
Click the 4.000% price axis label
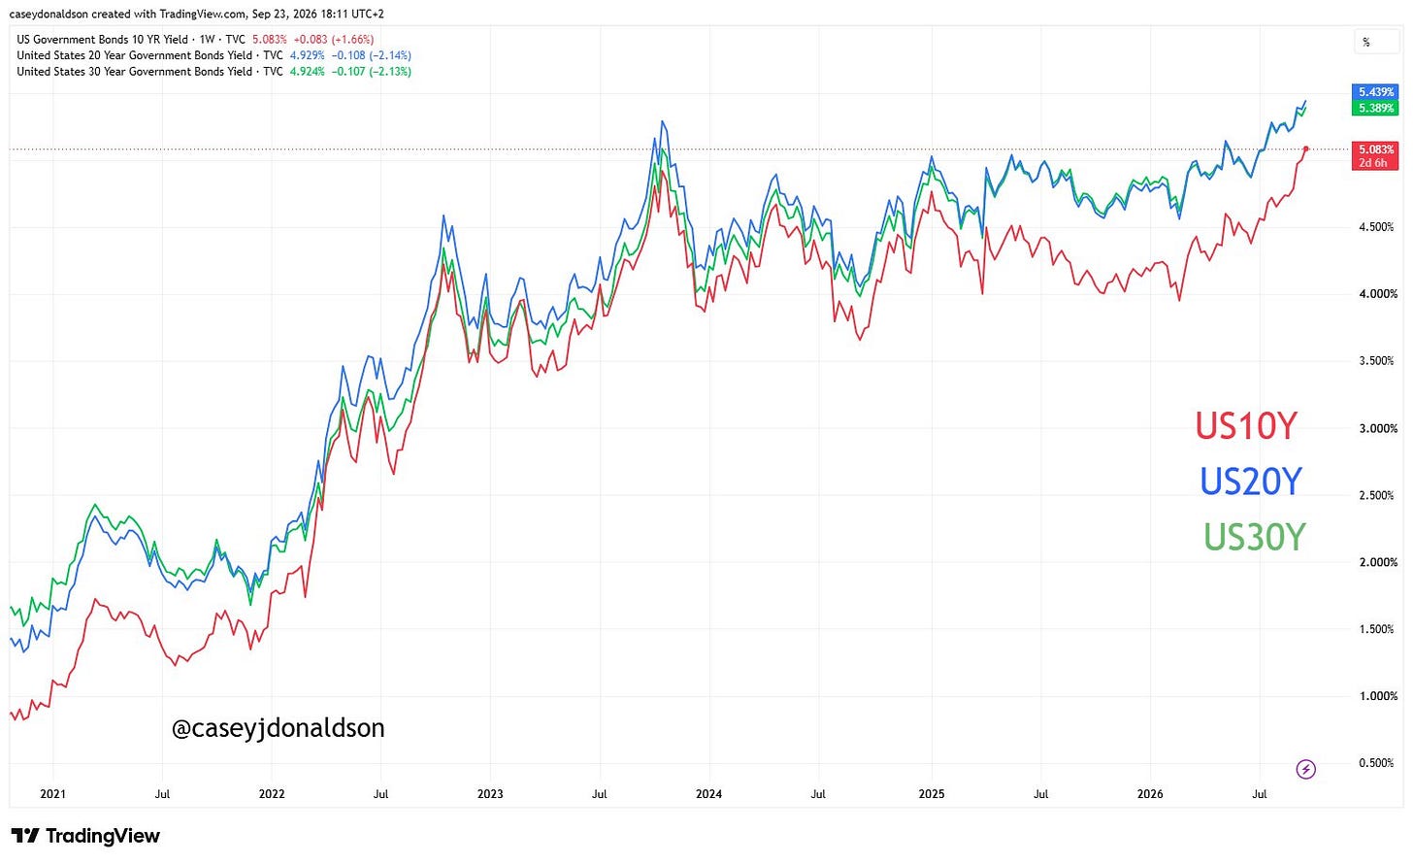tap(1376, 294)
